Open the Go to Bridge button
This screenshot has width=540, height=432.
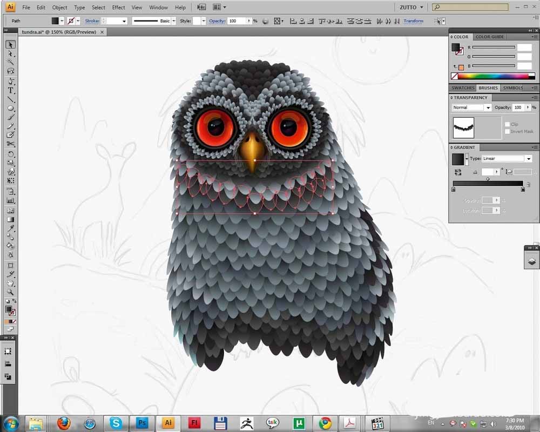201,7
